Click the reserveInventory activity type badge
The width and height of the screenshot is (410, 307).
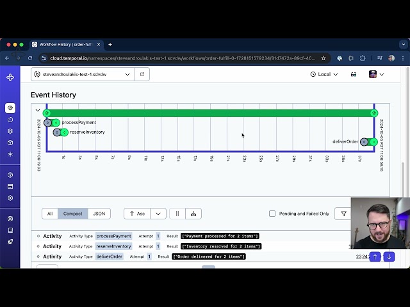pos(113,246)
